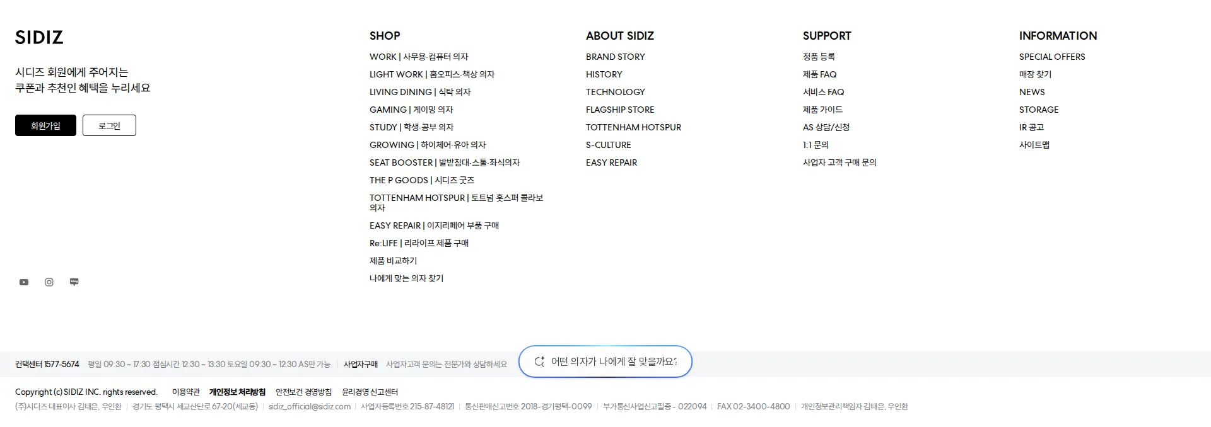
Task: Open 윤리경영 신고센터 link
Action: pyautogui.click(x=370, y=392)
